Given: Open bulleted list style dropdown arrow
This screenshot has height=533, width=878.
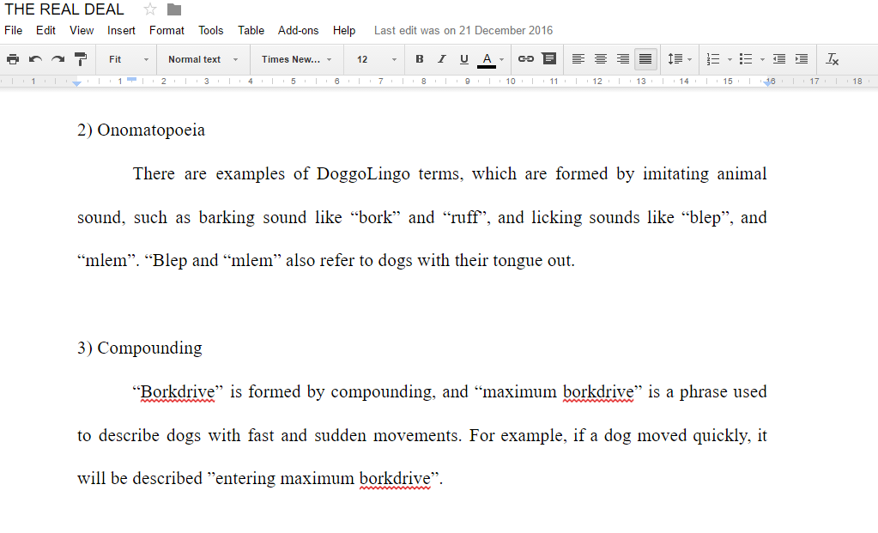Looking at the screenshot, I should (762, 59).
